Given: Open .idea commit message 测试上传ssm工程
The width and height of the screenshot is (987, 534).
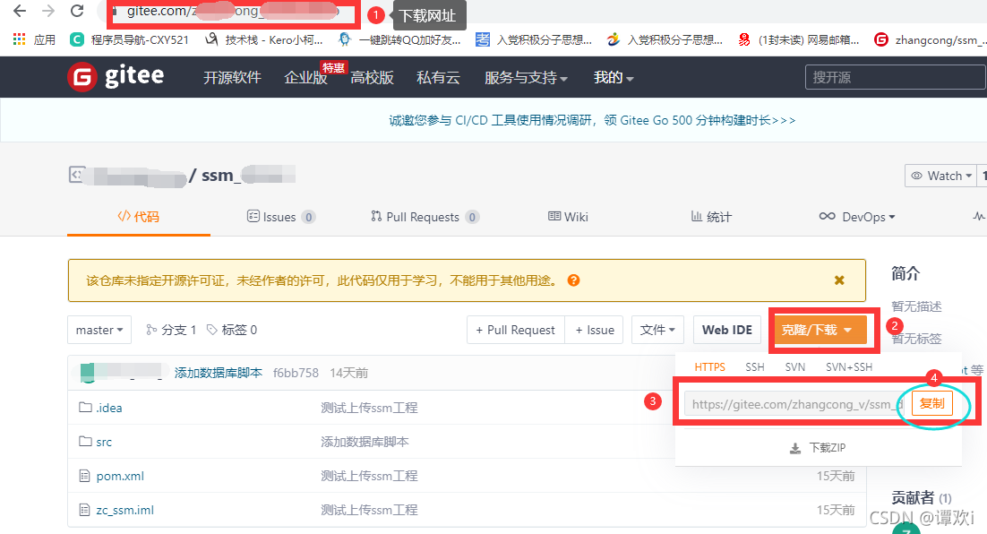Looking at the screenshot, I should click(x=370, y=408).
